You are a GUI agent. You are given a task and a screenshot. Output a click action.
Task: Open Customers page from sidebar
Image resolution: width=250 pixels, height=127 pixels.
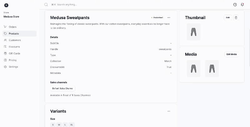(x=15, y=40)
